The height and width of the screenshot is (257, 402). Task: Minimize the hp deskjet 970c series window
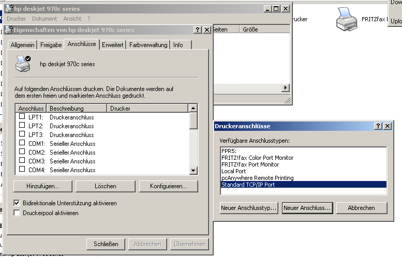click(267, 9)
